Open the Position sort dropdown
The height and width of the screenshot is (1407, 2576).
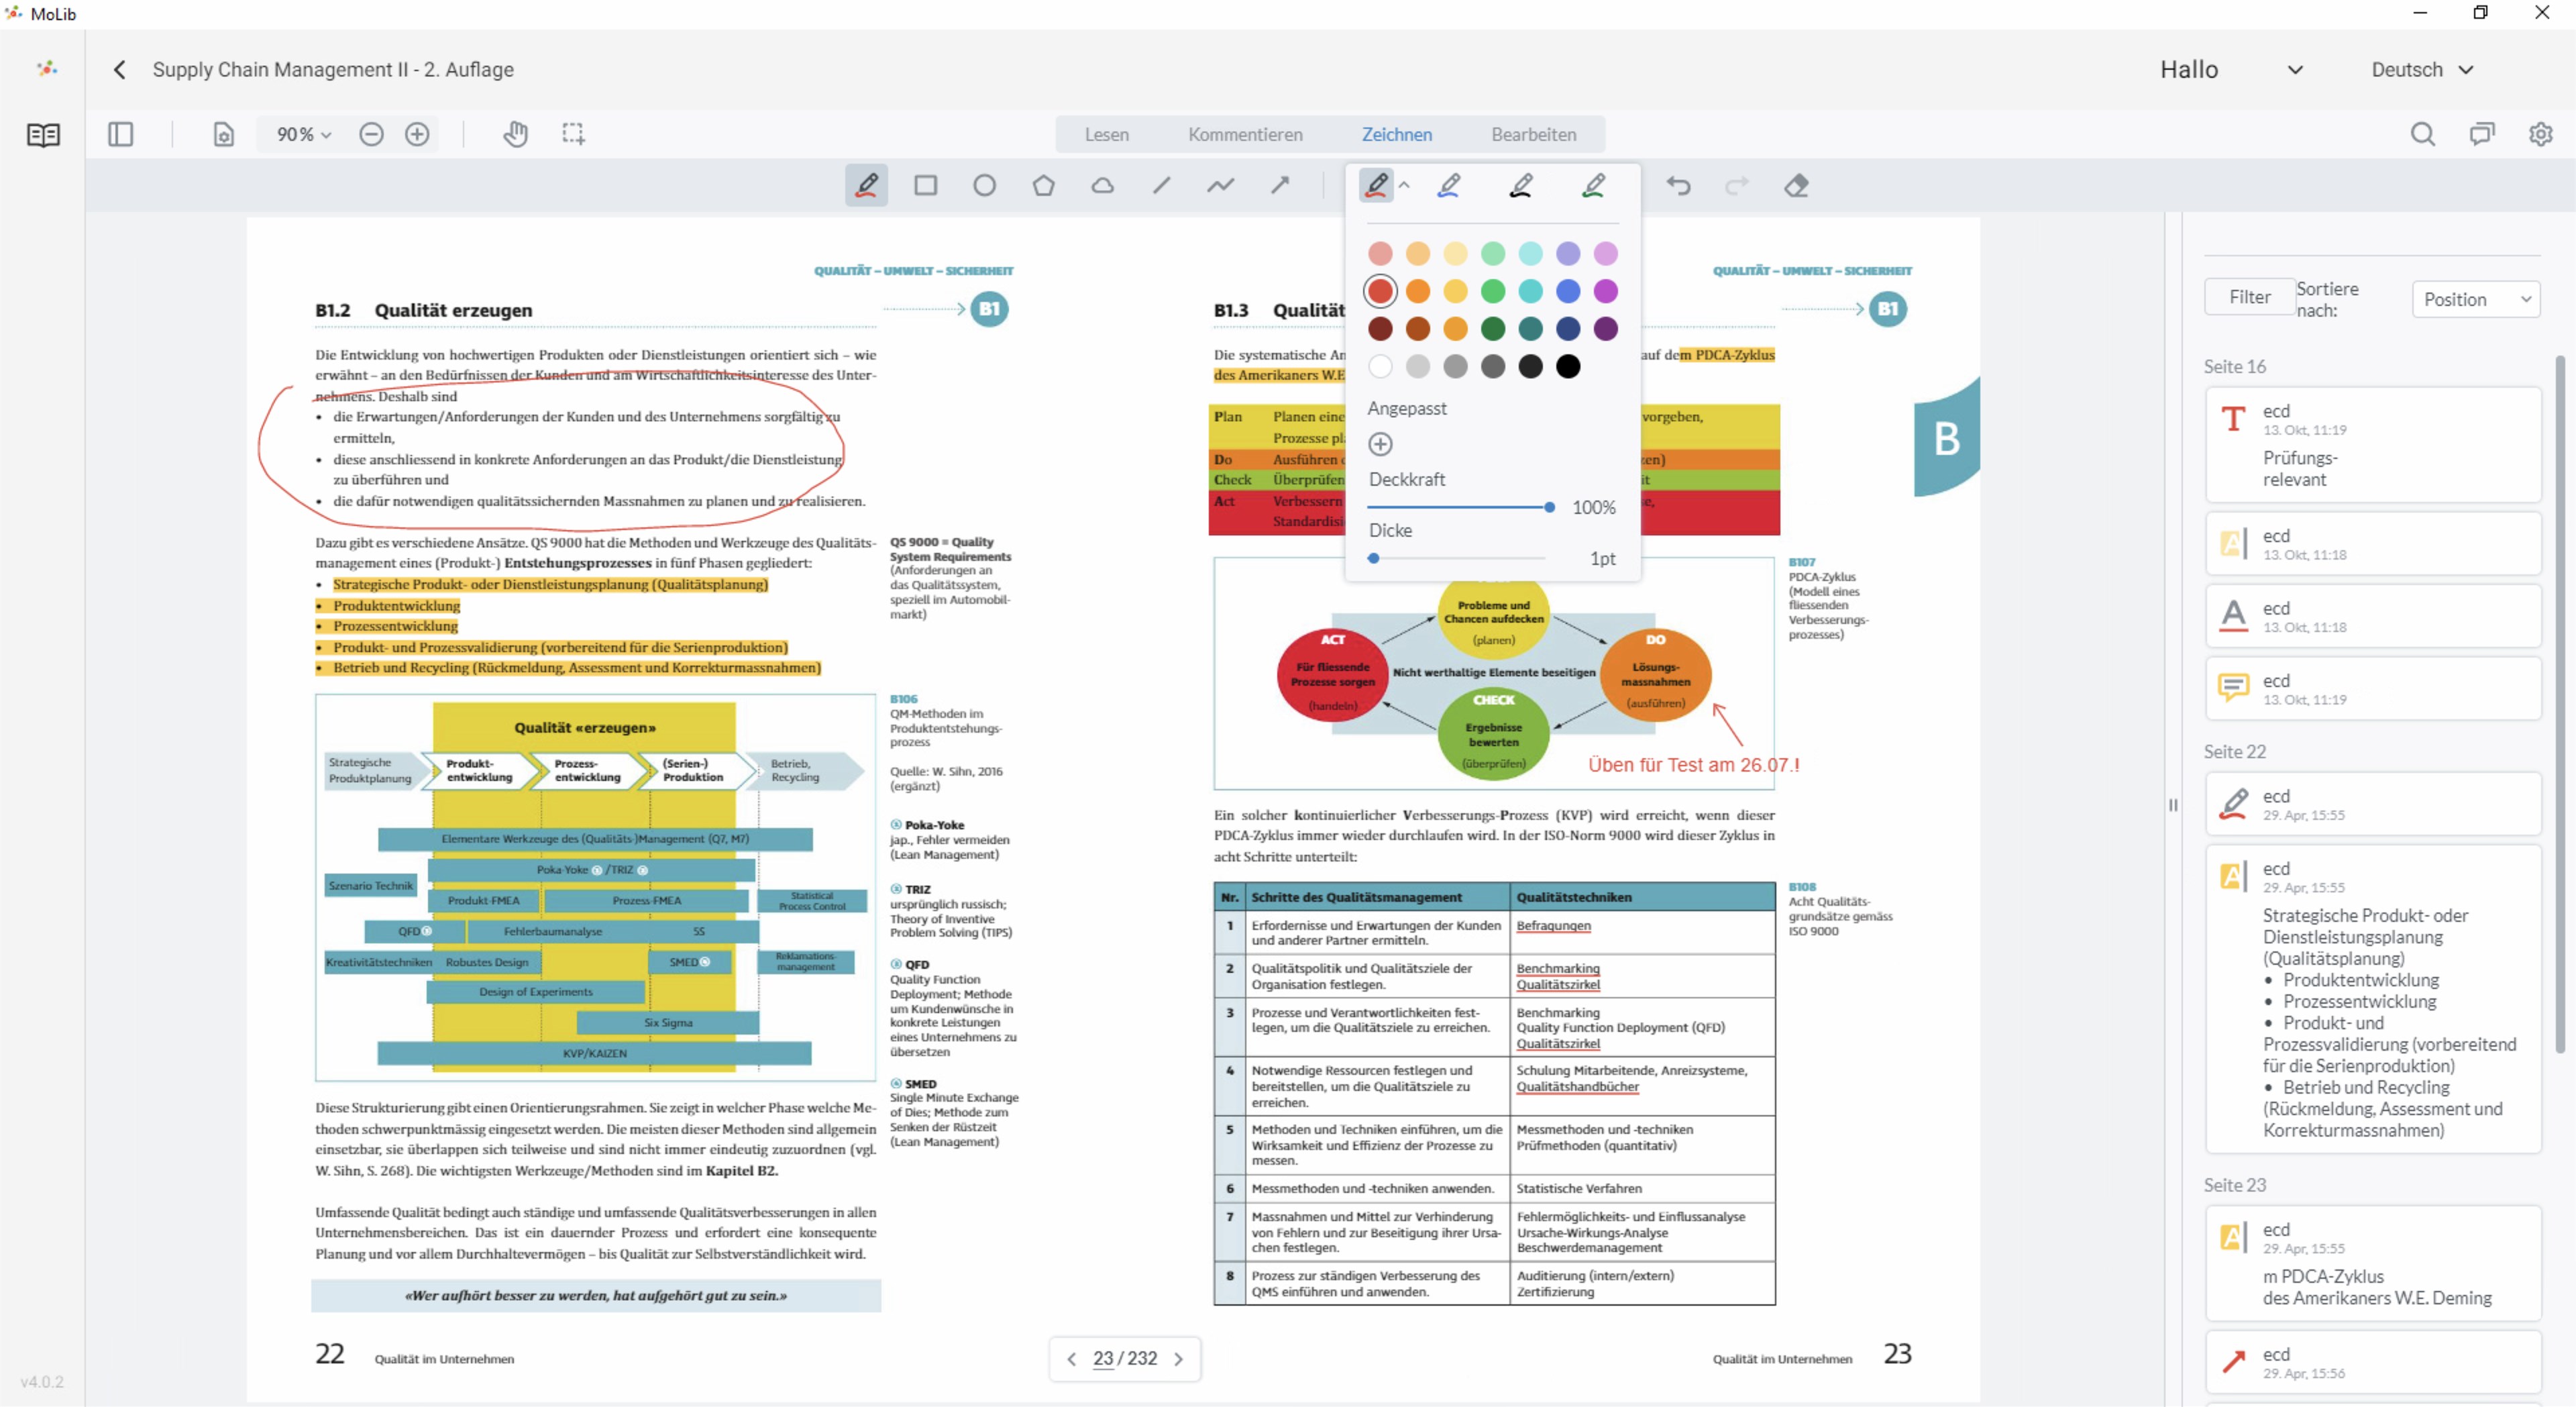2475,299
